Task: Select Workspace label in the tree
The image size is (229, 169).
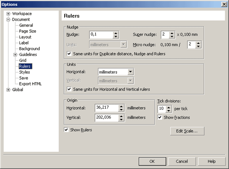Action: pyautogui.click(x=22, y=14)
